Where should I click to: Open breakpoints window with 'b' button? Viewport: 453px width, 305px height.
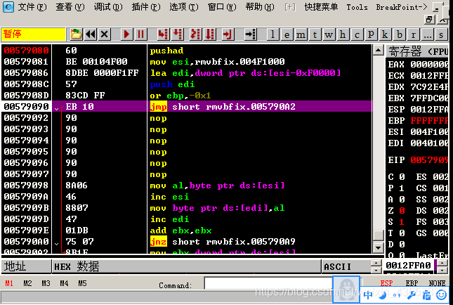[x=399, y=34]
